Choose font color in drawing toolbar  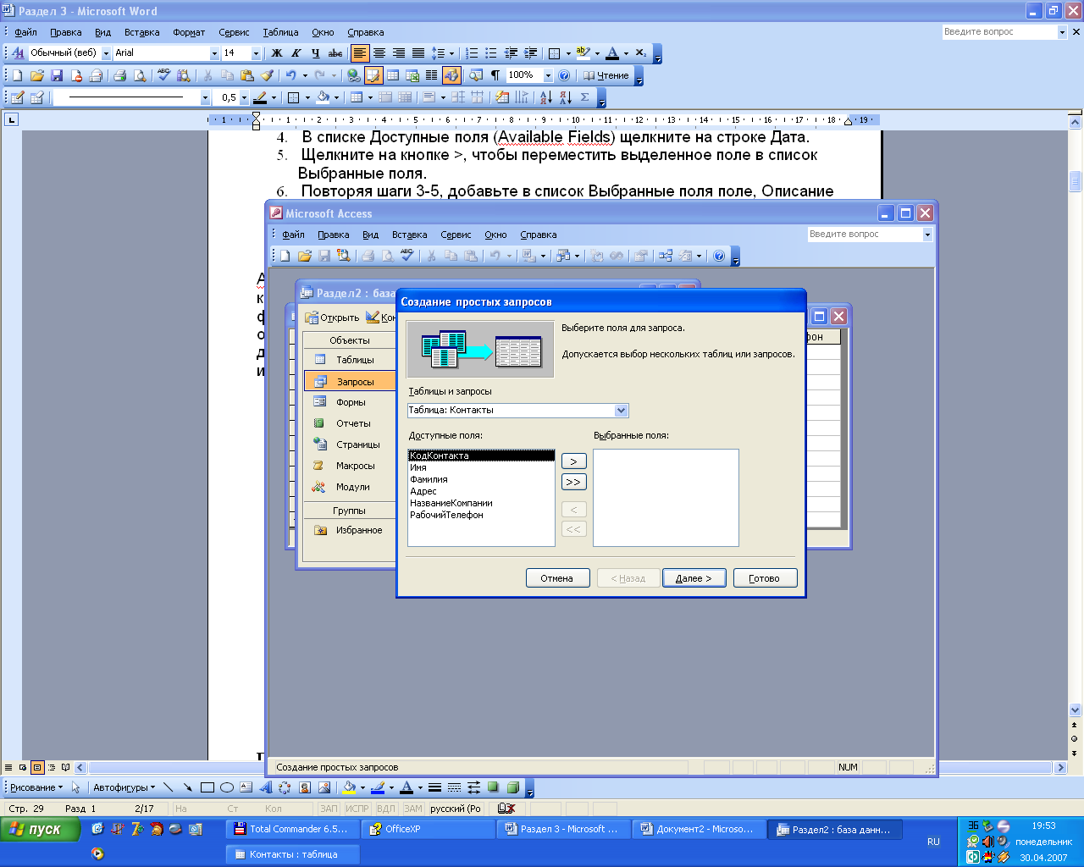coord(406,787)
